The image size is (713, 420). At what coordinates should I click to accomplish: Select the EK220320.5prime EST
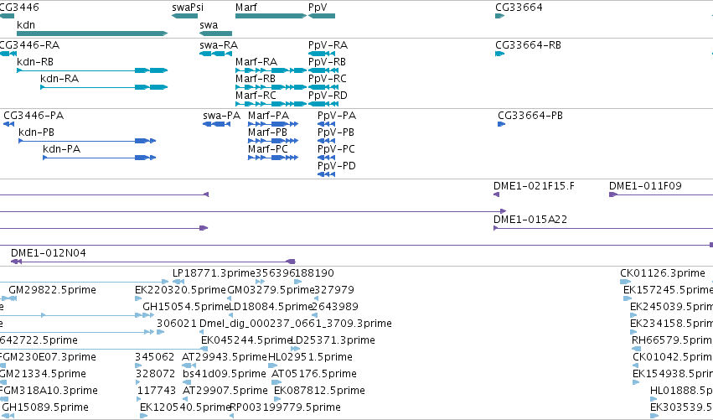pyautogui.click(x=138, y=298)
